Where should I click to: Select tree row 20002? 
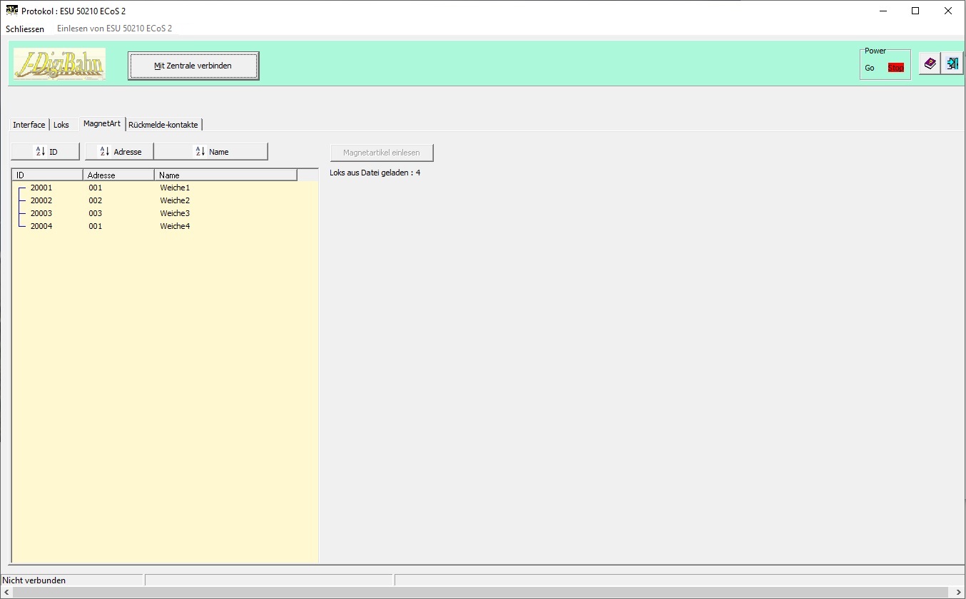pos(165,200)
